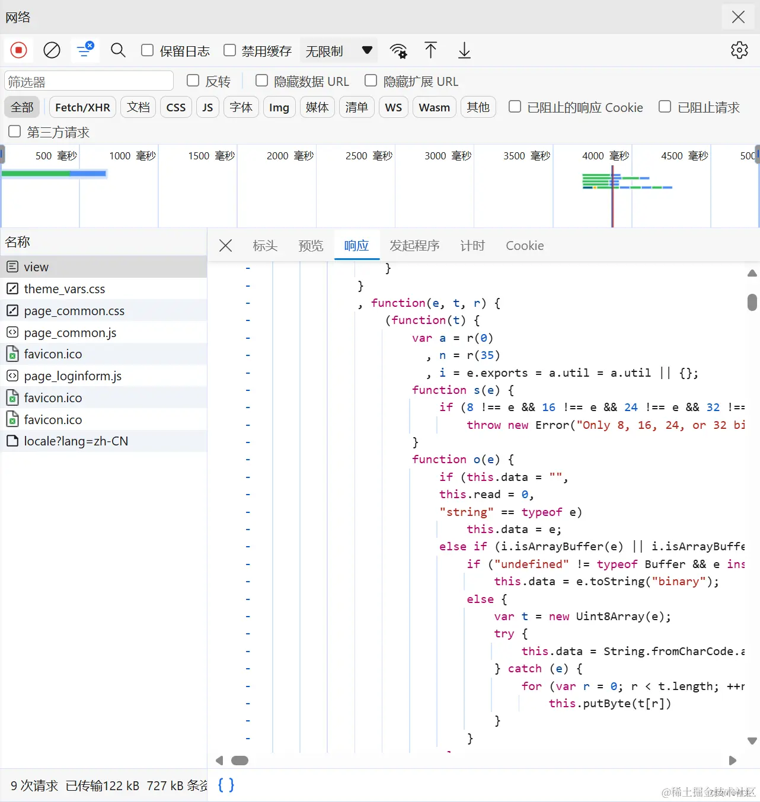Click theme_vars.css file icon
Image resolution: width=760 pixels, height=802 pixels.
pyautogui.click(x=12, y=288)
